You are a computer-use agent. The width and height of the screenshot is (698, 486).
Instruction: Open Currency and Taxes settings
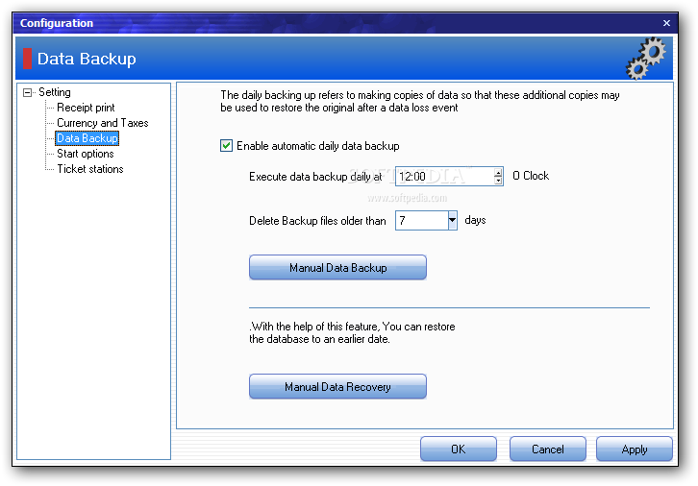102,123
